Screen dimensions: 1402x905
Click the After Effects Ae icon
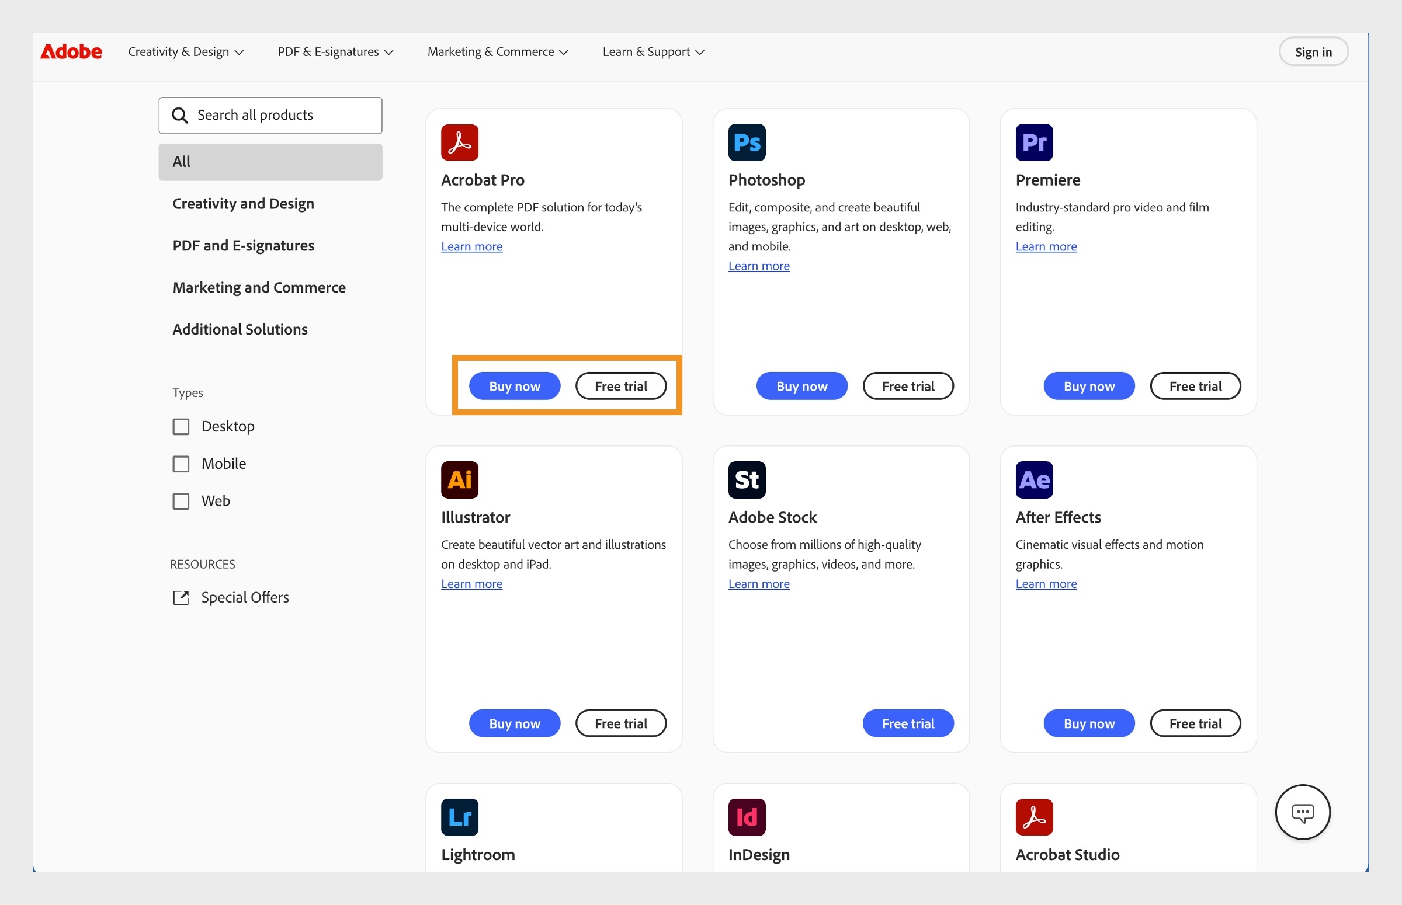[x=1033, y=479]
